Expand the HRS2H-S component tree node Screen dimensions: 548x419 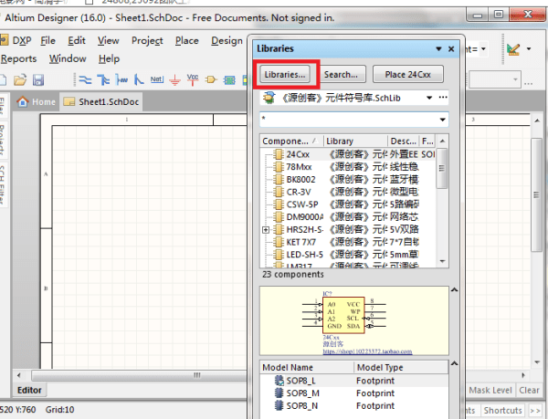click(x=266, y=230)
